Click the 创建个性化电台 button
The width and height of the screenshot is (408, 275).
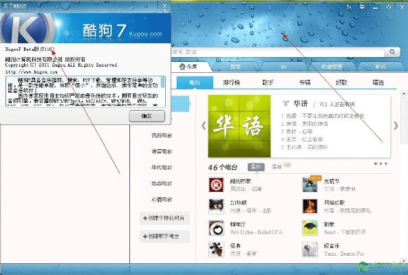(164, 218)
